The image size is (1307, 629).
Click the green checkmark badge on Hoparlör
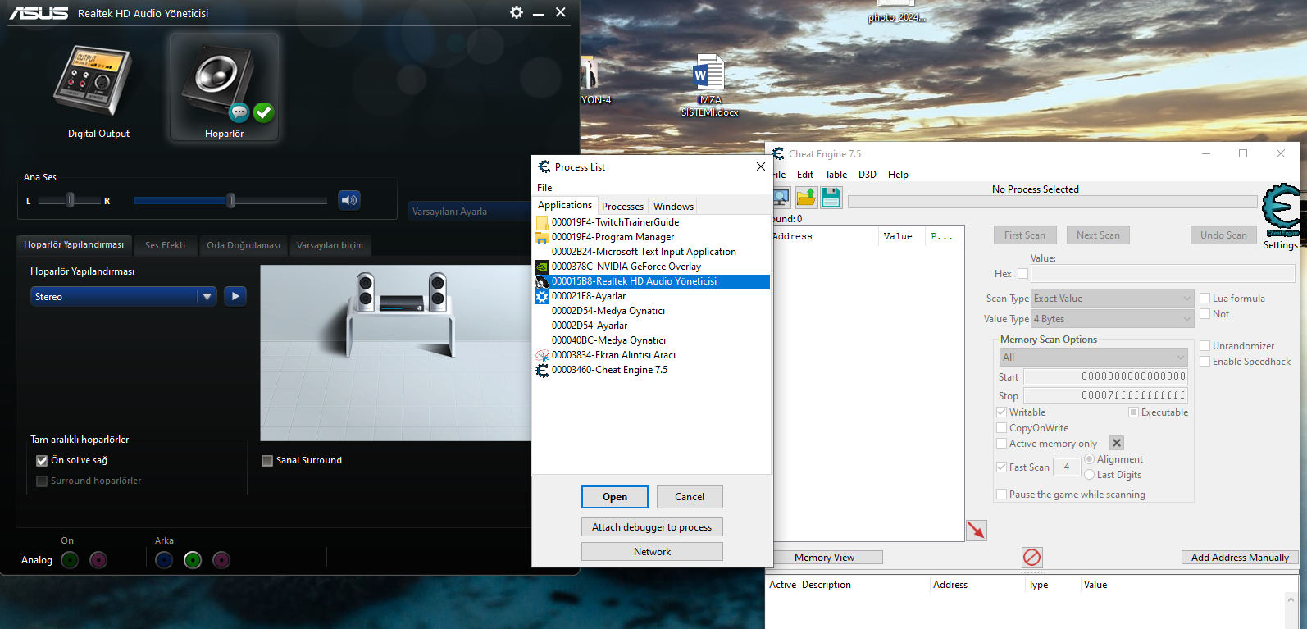point(263,112)
